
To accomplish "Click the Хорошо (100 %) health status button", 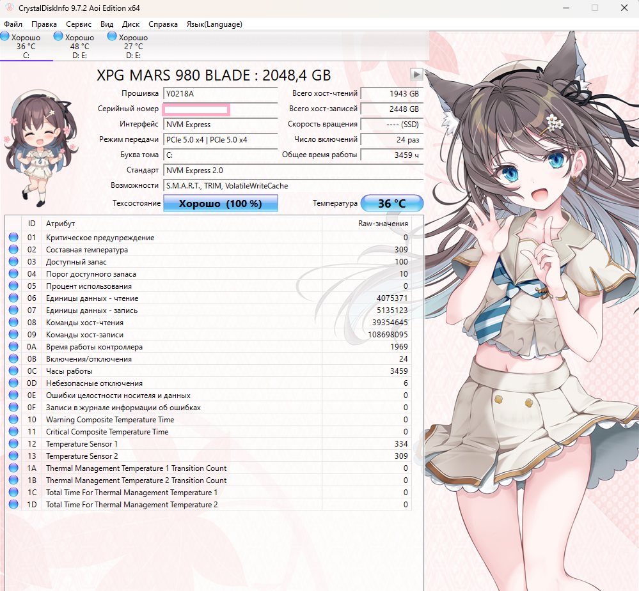I will point(221,204).
